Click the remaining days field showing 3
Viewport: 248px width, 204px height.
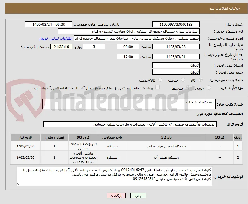pos(94,47)
